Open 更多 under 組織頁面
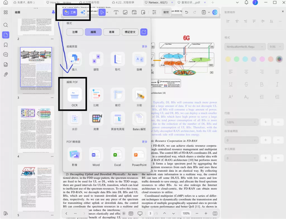 [x=144, y=47]
